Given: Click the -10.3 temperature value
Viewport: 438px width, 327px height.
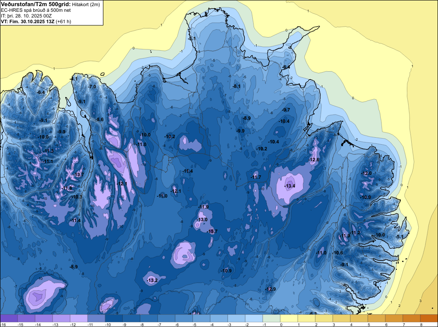Looking at the screenshot, I should (x=77, y=197).
